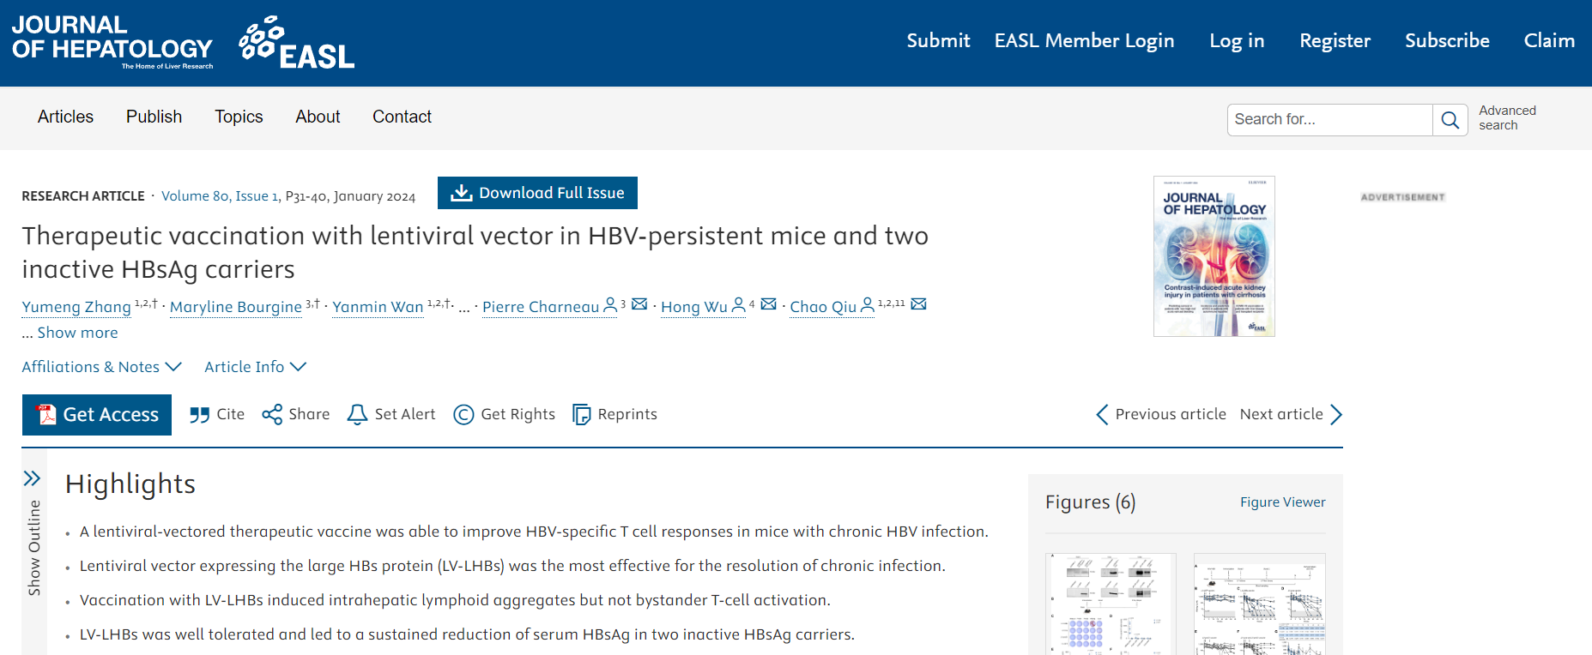Click Hong Wu's author profile icon

tap(738, 305)
